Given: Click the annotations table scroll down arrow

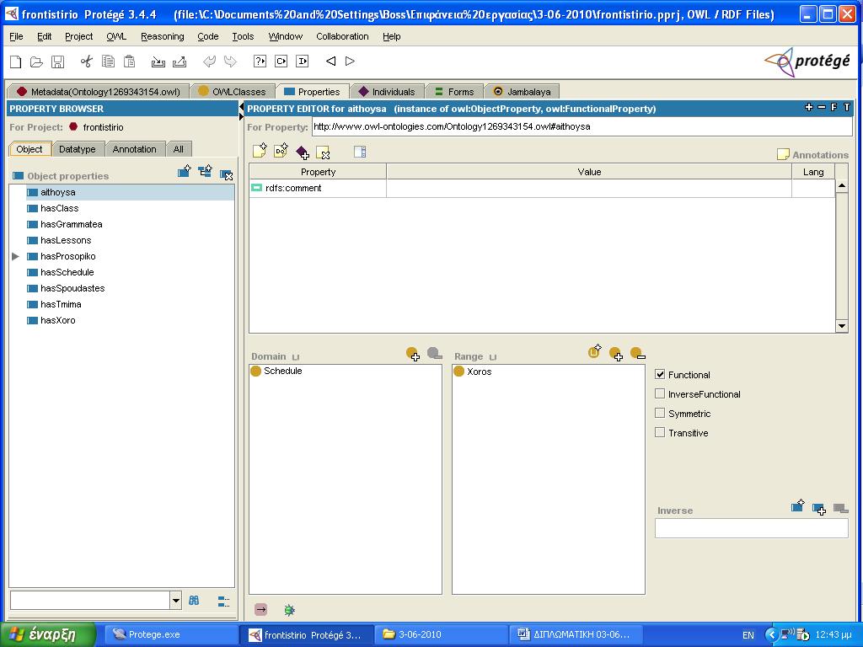Looking at the screenshot, I should click(842, 326).
